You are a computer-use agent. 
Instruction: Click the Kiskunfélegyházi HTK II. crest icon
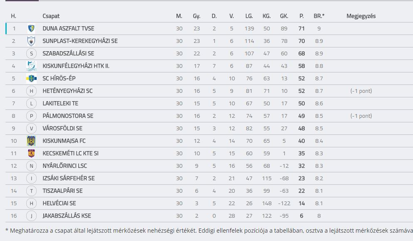[31, 66]
